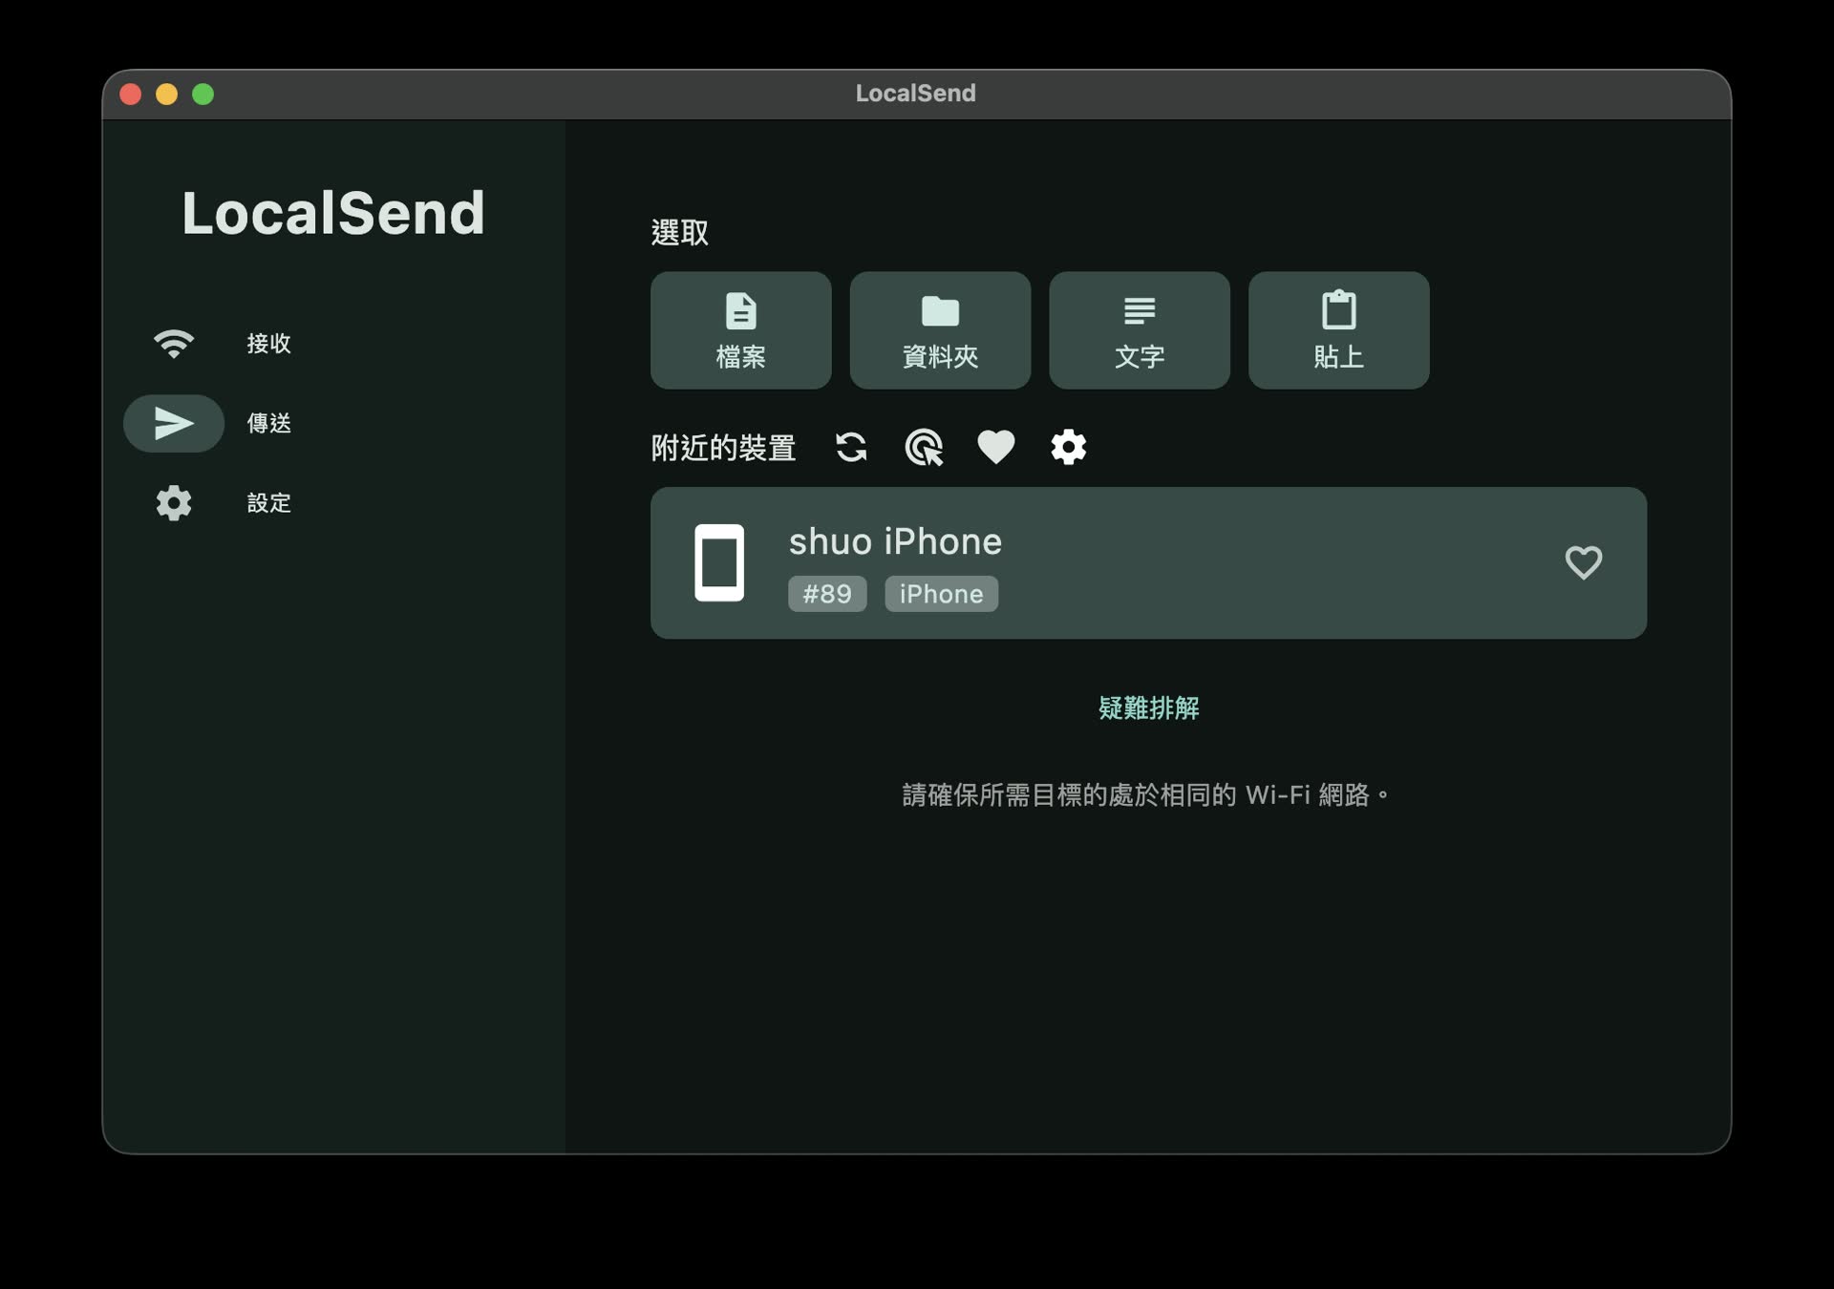Click the 附近的裝置 heading

coord(723,448)
